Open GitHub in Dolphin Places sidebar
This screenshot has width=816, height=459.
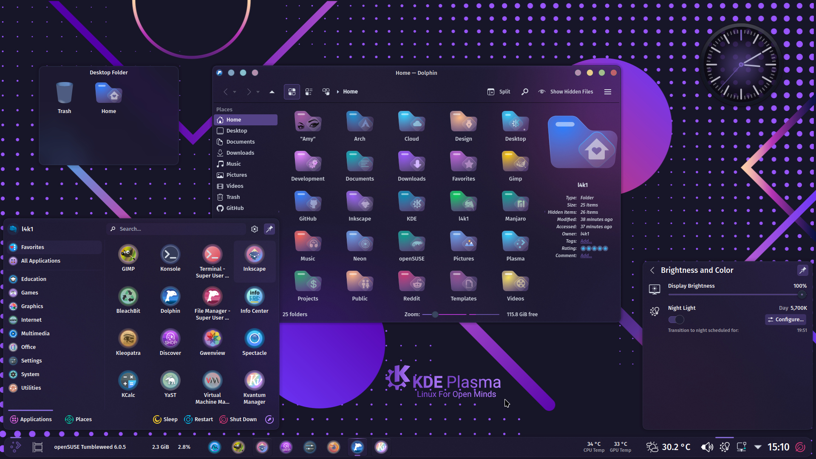pos(246,208)
